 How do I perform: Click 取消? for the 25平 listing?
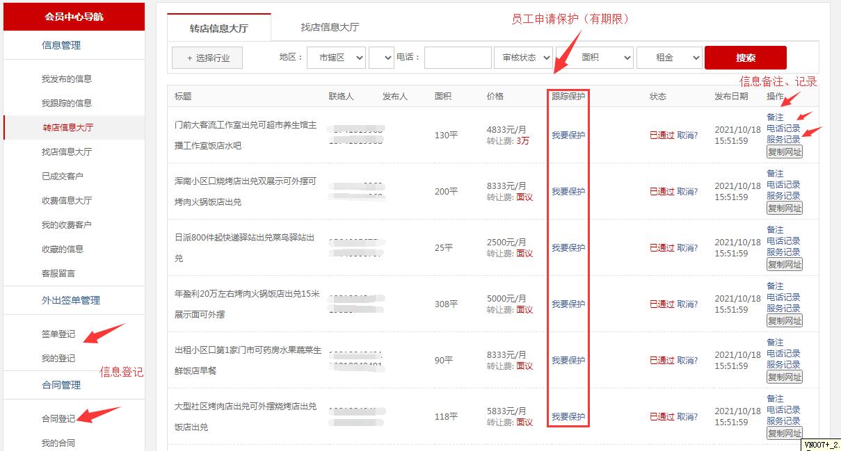687,248
